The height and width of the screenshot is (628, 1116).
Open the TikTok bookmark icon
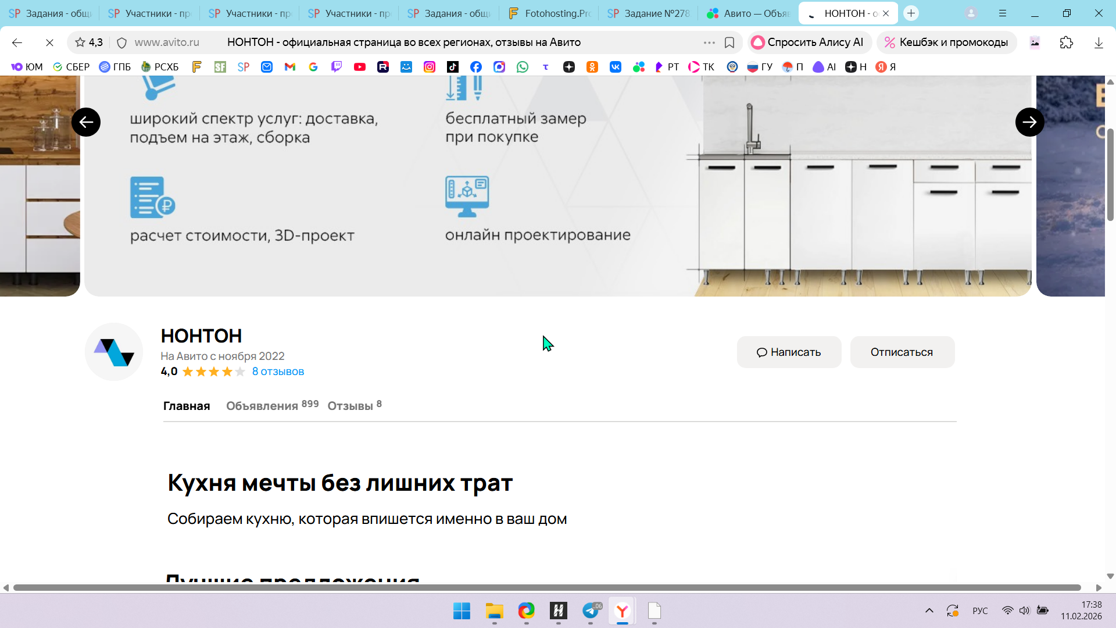(x=453, y=67)
